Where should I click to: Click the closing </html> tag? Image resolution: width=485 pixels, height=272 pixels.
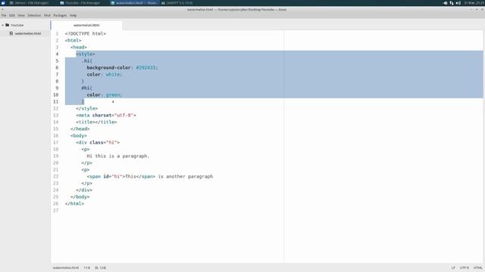[x=74, y=203]
